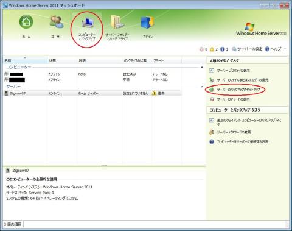The image size is (292, 231).
Task: Click the dashboard title bar icon
Action: (5, 5)
